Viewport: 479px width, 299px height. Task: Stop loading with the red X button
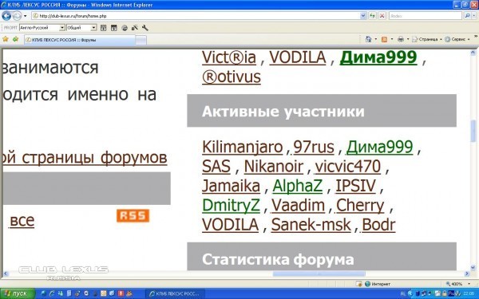click(x=382, y=16)
